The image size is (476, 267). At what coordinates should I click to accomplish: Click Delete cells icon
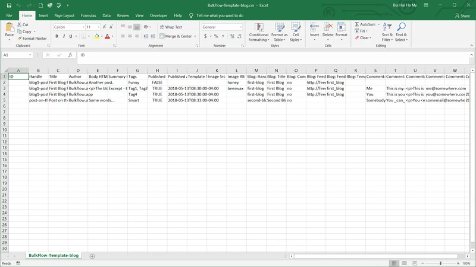click(x=328, y=27)
